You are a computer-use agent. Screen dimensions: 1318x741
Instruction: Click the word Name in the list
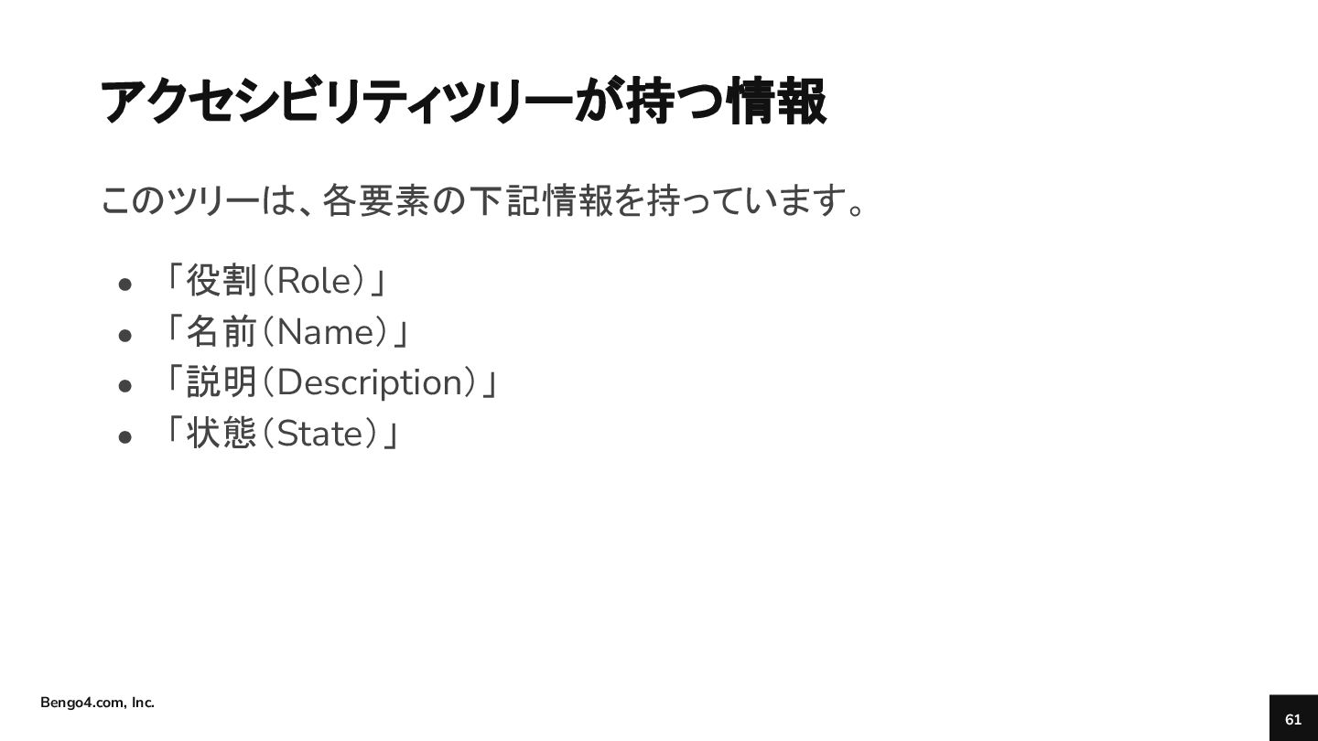325,333
